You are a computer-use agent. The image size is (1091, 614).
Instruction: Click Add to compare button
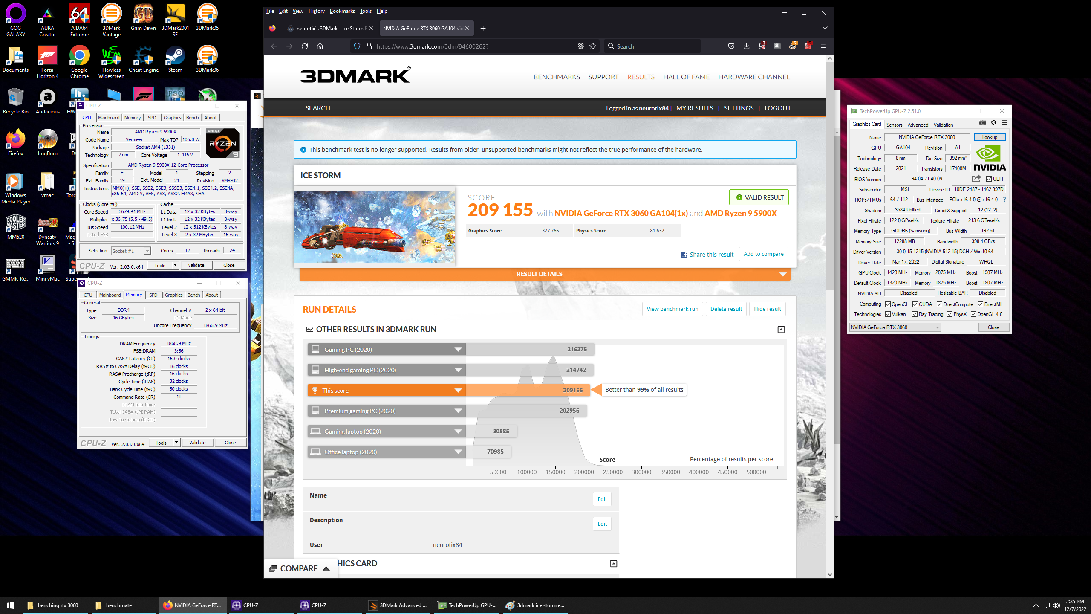(764, 254)
